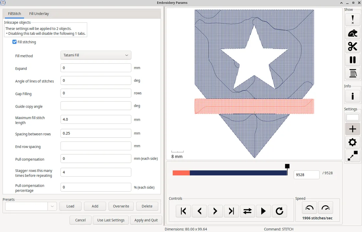Screen dimensions: 362x232
Task: Restart animation with reload button
Action: [279, 211]
